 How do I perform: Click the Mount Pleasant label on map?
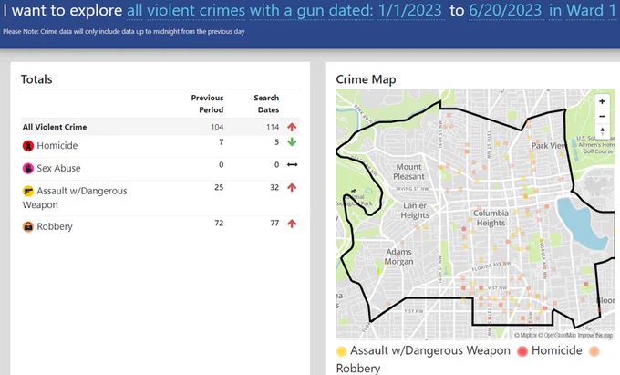pyautogui.click(x=408, y=172)
